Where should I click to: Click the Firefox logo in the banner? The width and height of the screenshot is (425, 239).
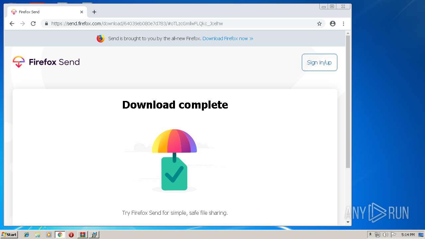pyautogui.click(x=101, y=39)
